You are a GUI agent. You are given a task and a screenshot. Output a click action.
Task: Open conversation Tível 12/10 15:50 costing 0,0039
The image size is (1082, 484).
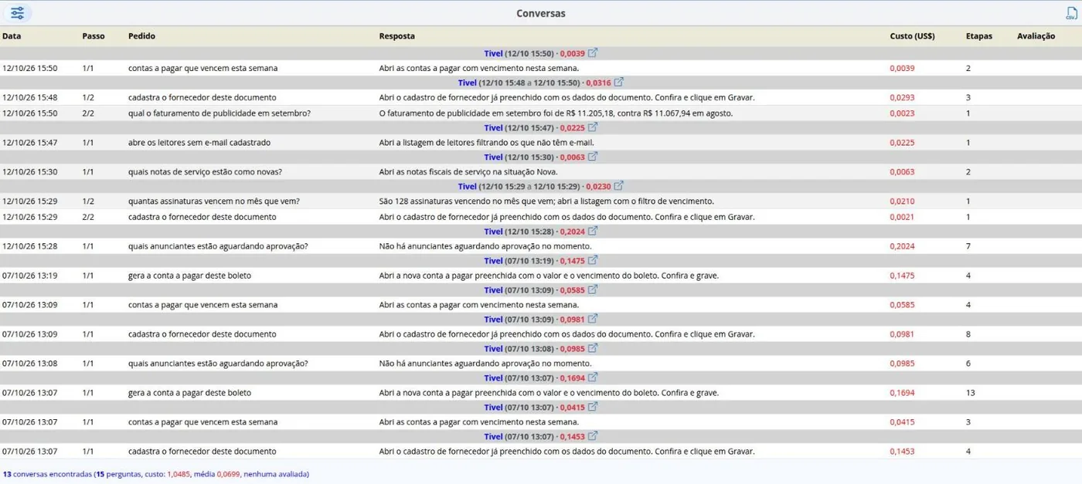593,53
